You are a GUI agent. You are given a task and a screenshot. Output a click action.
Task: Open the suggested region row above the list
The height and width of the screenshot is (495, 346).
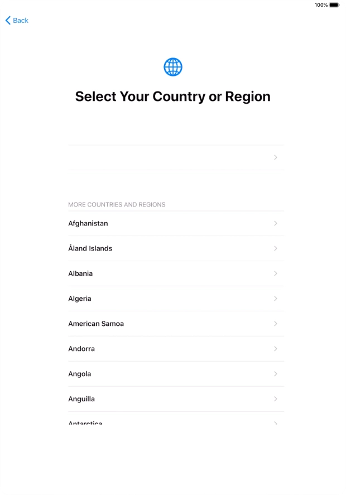pyautogui.click(x=173, y=157)
